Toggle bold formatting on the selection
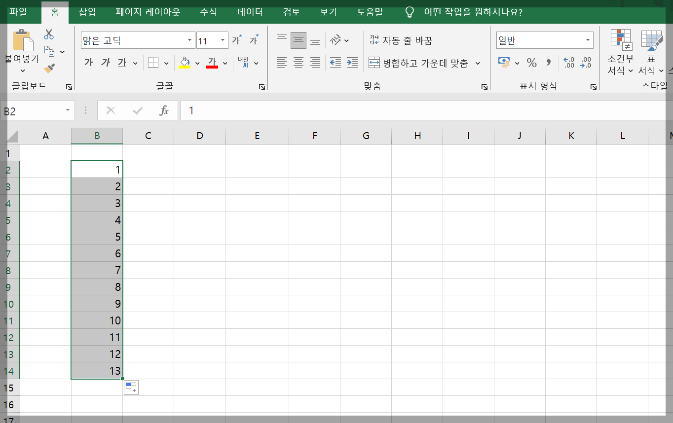Viewport: 673px width, 423px height. tap(87, 63)
